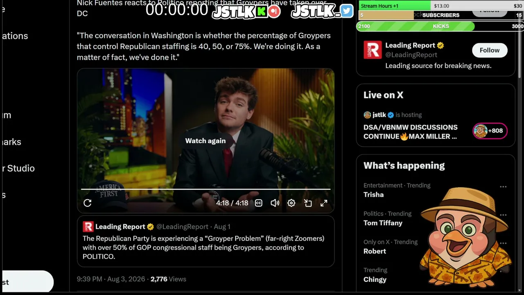Open the Tom Tiffany trending topic
Viewport: 524px width, 295px height.
tap(383, 223)
